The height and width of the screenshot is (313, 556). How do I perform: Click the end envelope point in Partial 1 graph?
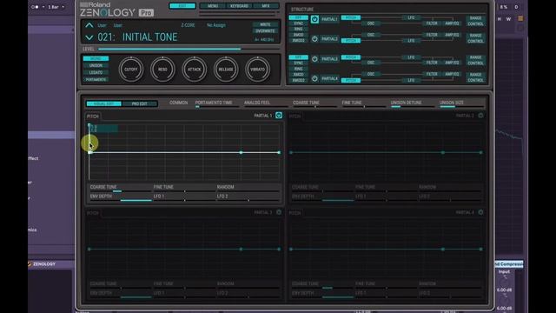point(279,152)
